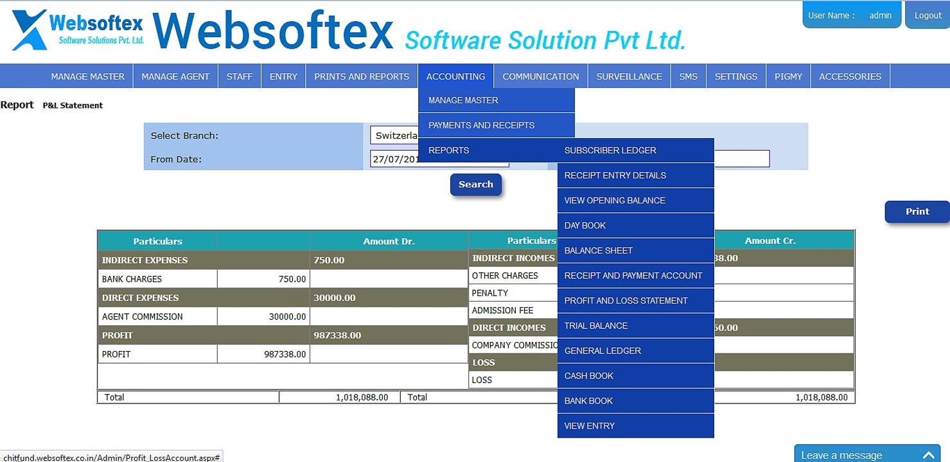
Task: Open the ENTRY menu
Action: point(283,76)
